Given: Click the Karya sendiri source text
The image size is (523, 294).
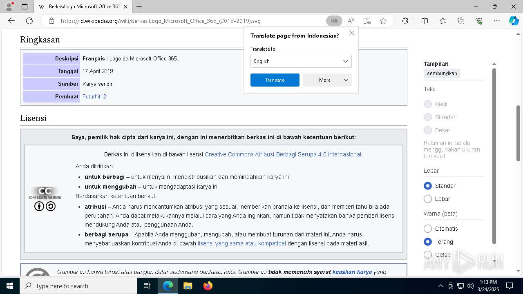Looking at the screenshot, I should (98, 84).
